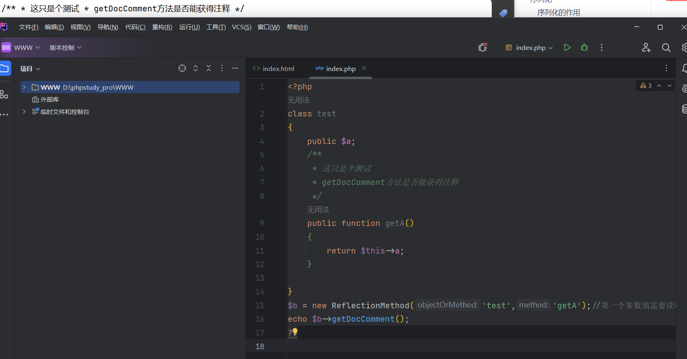Viewport: 687px width, 359px height.
Task: Open the index.php run configuration dropdown
Action: [x=530, y=47]
